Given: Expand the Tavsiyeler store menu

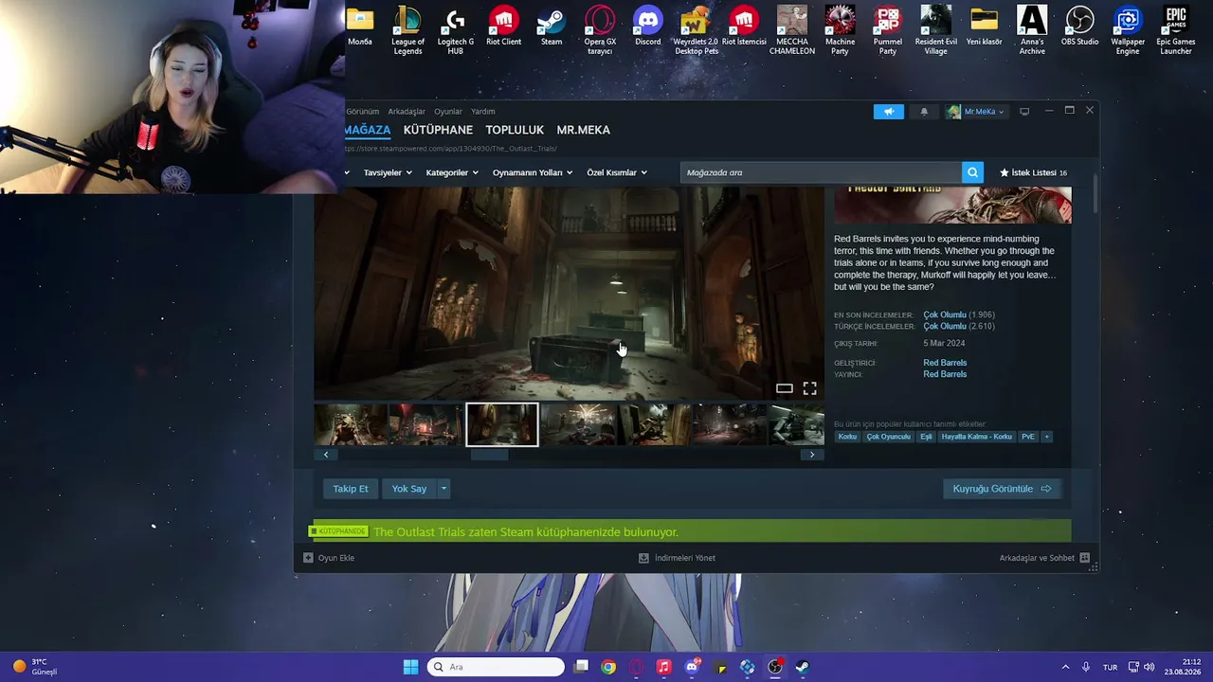Looking at the screenshot, I should (388, 172).
